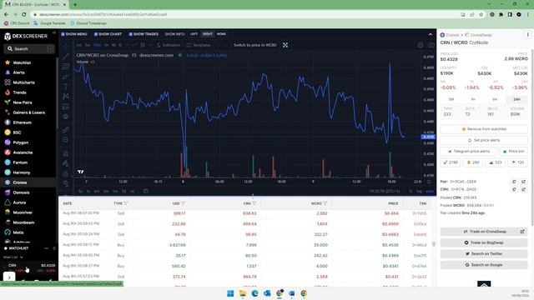Image resolution: width=534 pixels, height=300 pixels.
Task: Toggle log scale on chart
Action: pos(420,191)
